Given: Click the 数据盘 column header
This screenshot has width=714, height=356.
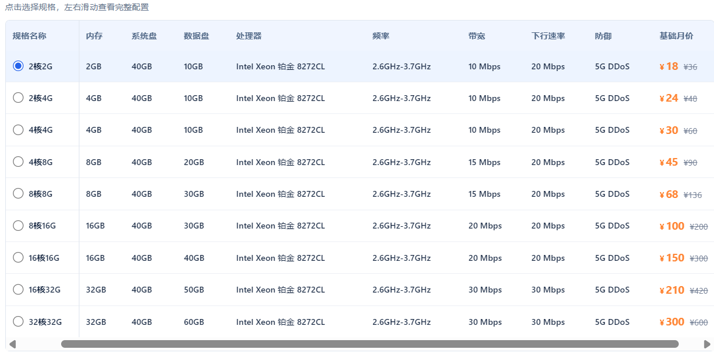Looking at the screenshot, I should tap(196, 36).
